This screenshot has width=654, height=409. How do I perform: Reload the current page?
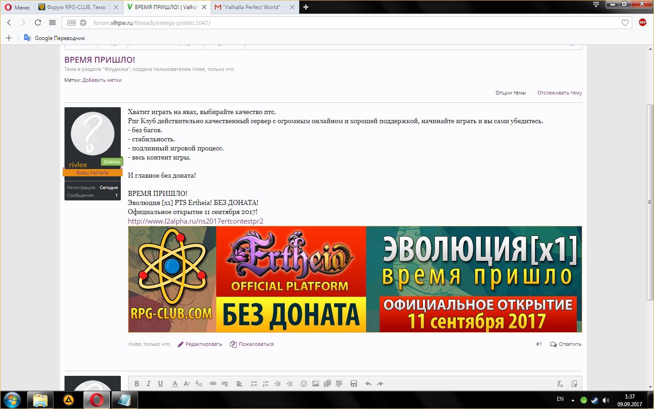[38, 22]
